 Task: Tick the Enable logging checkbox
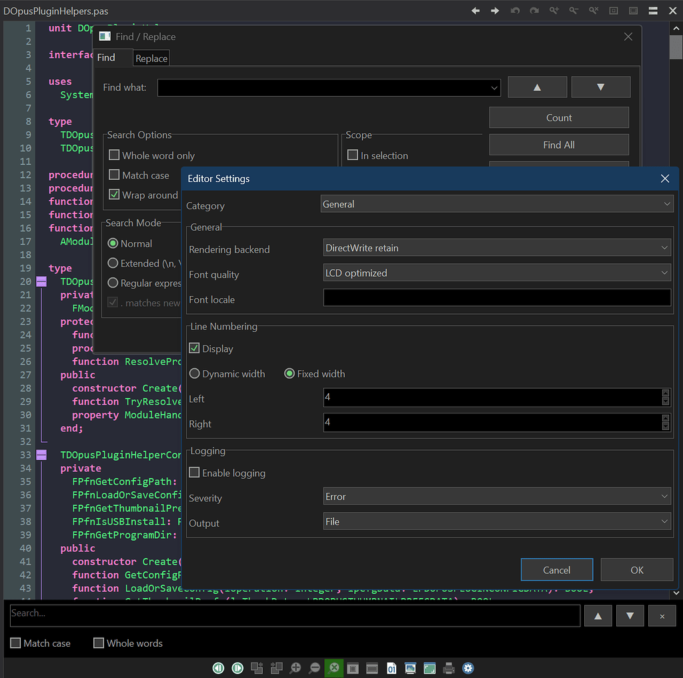click(x=194, y=473)
